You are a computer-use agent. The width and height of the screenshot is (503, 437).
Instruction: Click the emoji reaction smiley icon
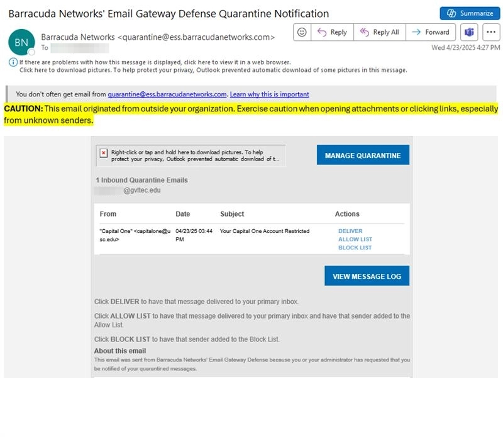302,32
